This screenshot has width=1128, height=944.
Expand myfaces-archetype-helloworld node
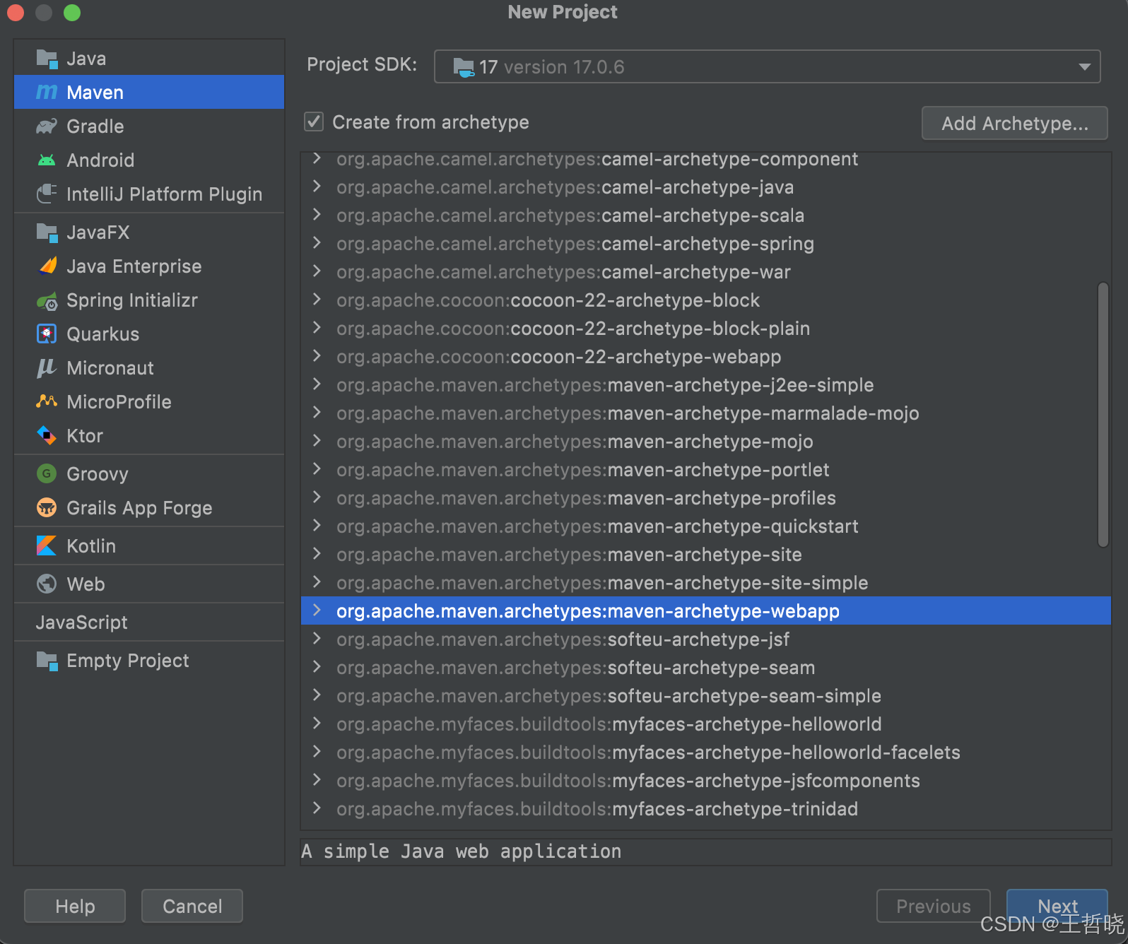pyautogui.click(x=317, y=724)
